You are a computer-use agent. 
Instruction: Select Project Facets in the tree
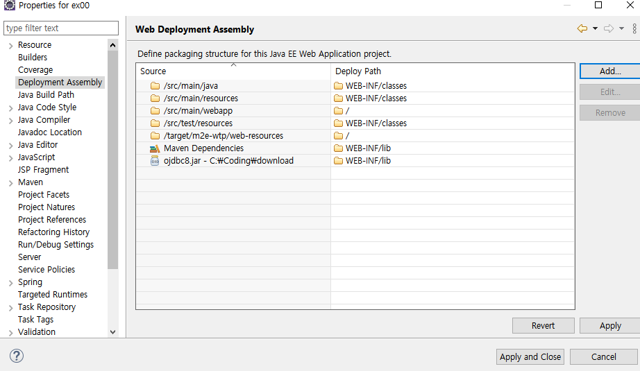(x=44, y=195)
